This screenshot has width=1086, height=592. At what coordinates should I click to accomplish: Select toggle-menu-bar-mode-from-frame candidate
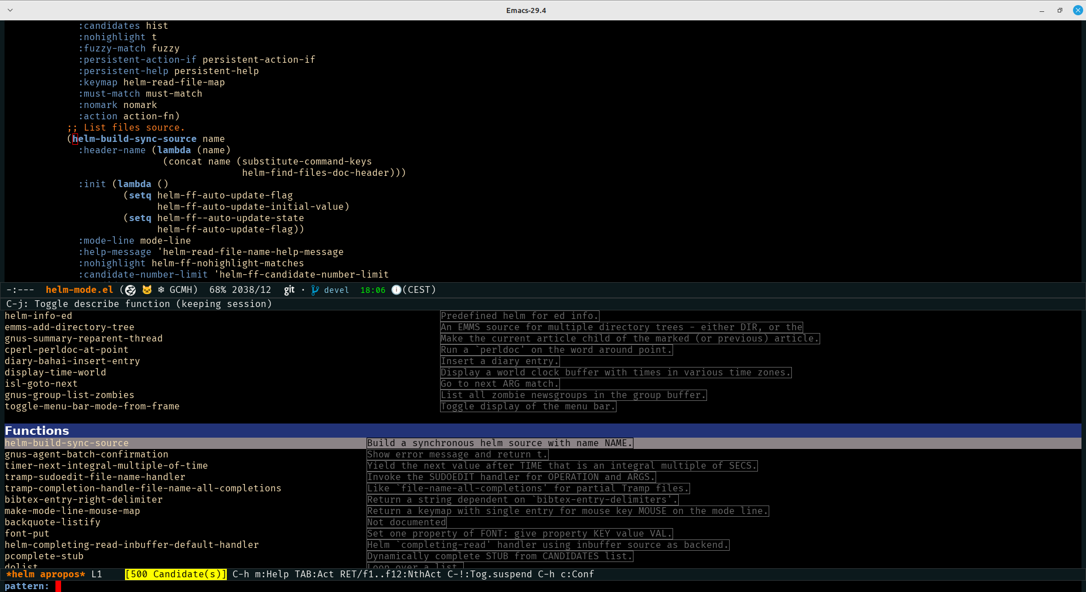coord(92,407)
